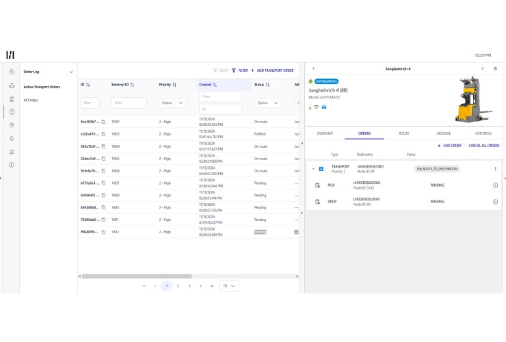Open three-dot menu of TRANSPORT order

495,169
